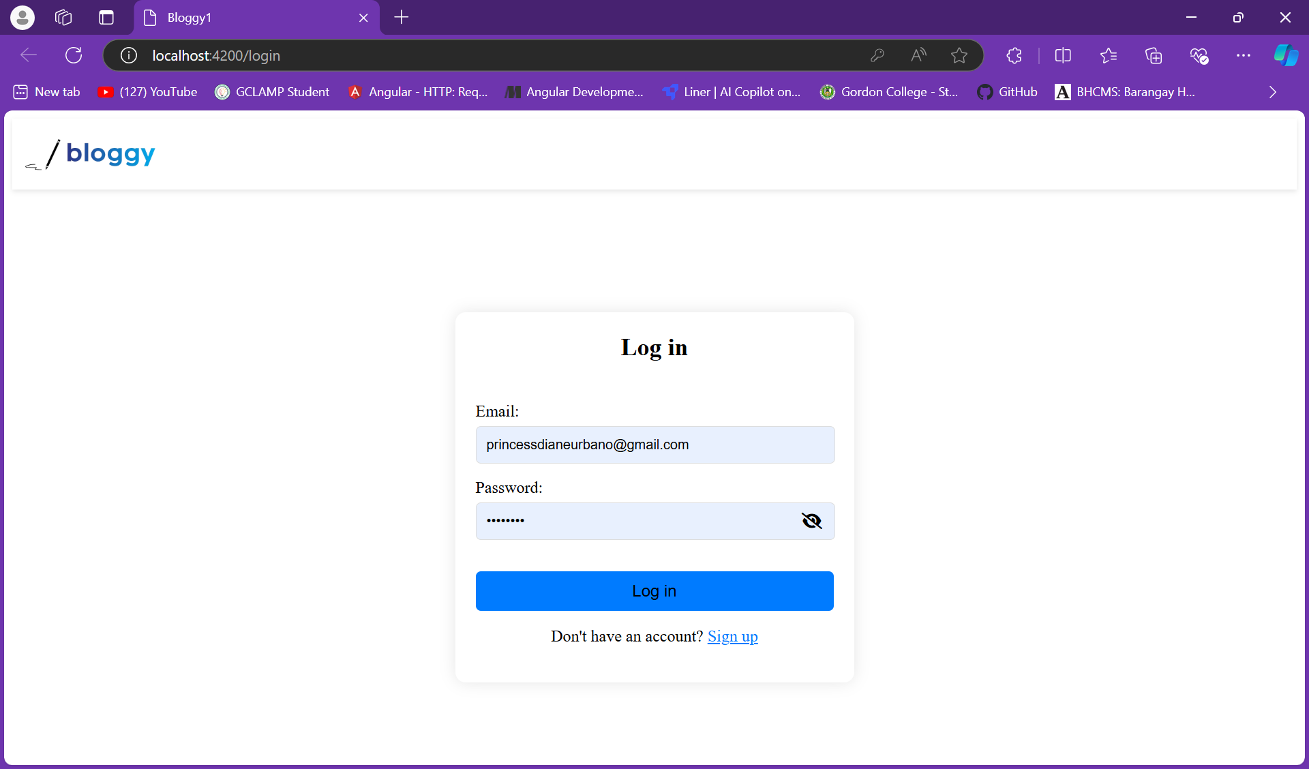The image size is (1309, 769).
Task: Open Settings and more menu
Action: 1243,55
